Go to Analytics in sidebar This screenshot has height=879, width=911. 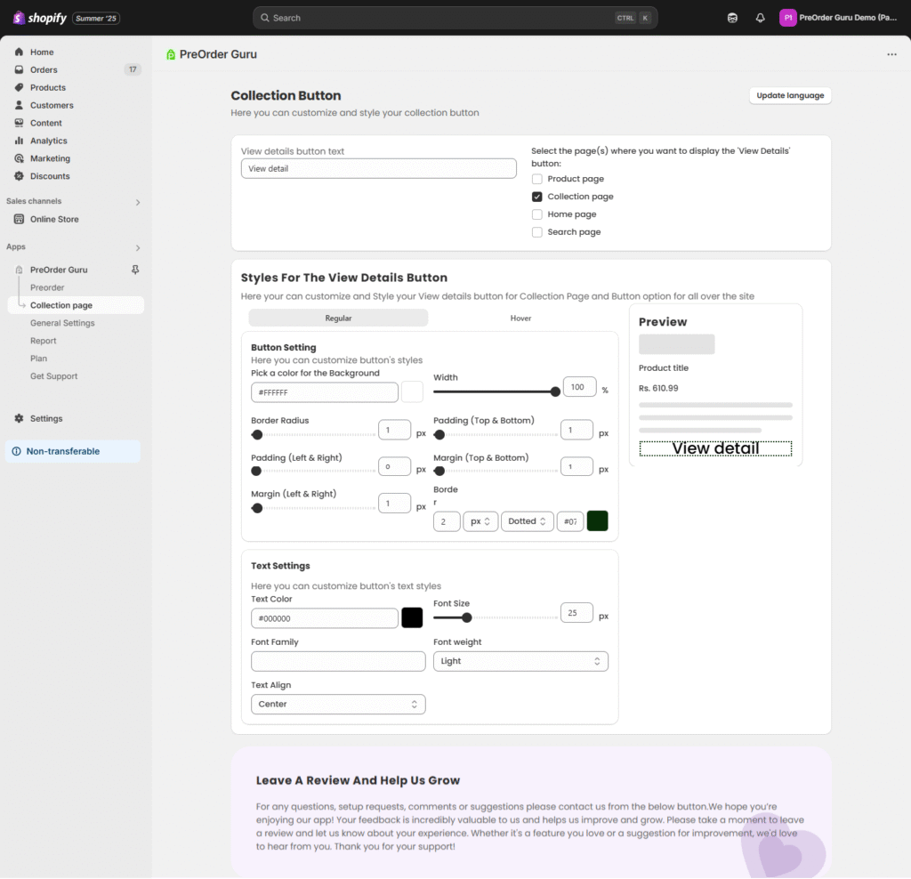click(48, 141)
